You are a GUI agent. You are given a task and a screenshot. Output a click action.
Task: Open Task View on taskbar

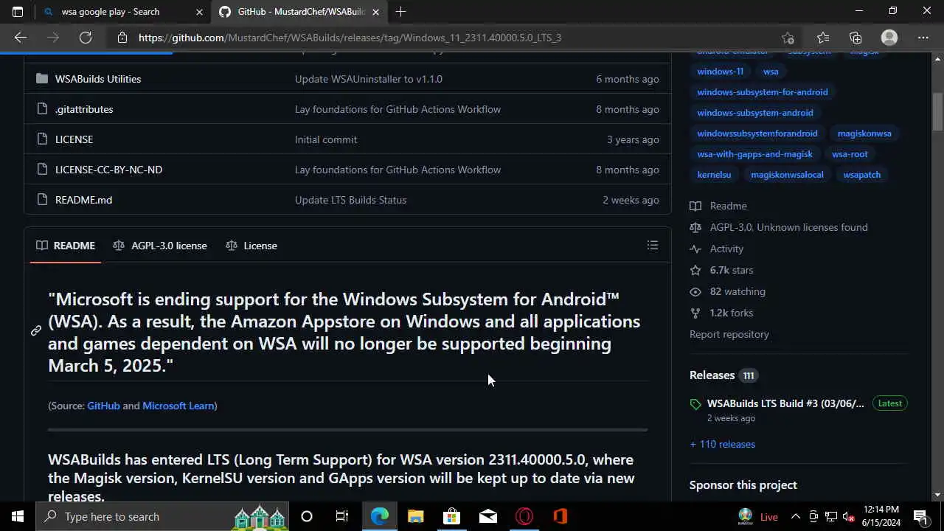click(342, 516)
